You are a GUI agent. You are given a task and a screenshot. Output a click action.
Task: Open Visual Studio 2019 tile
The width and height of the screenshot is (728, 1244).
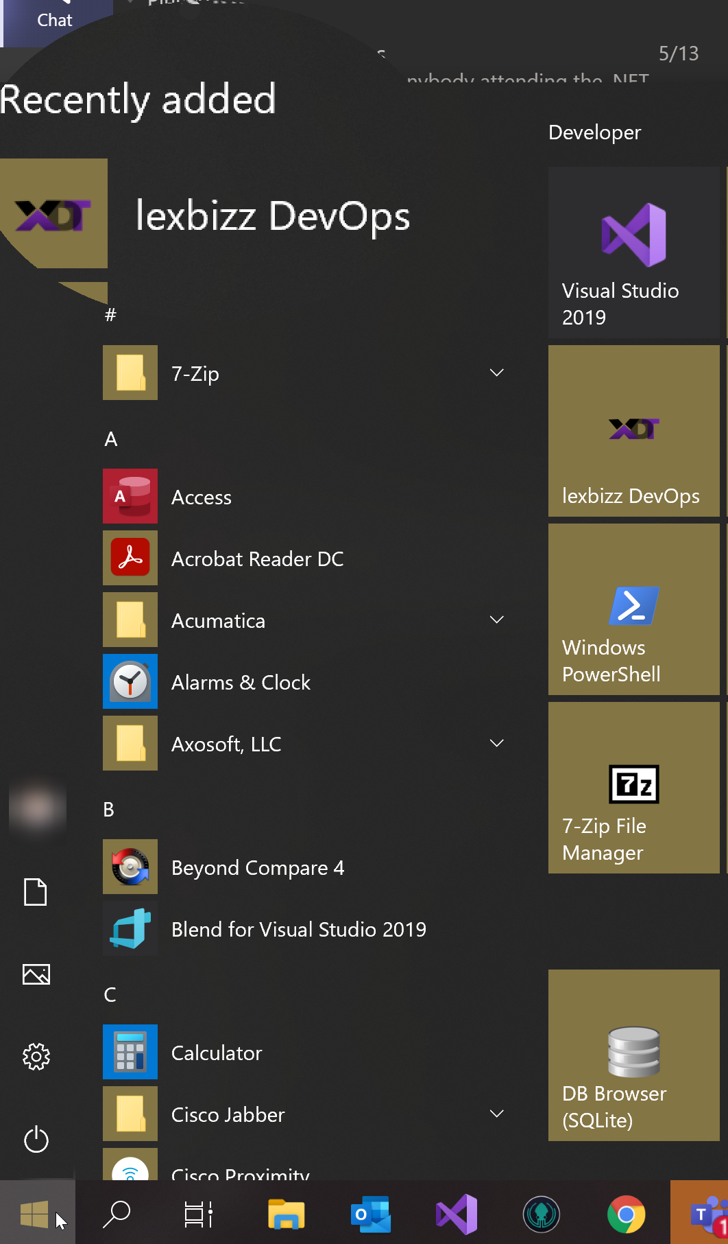click(633, 253)
